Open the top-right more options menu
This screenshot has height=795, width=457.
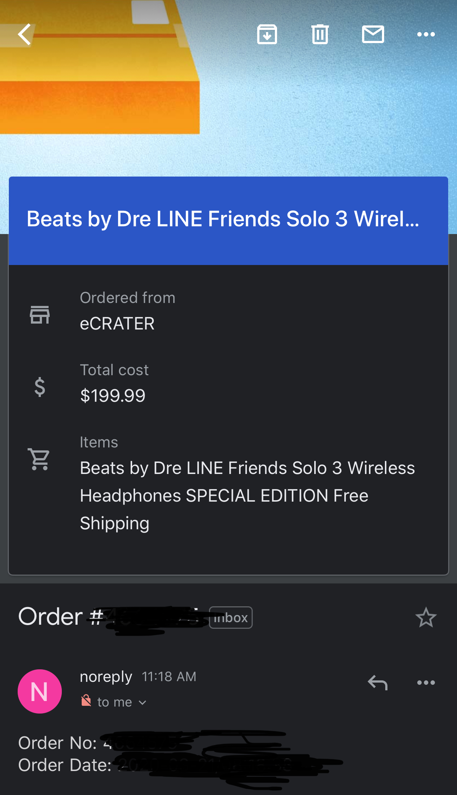(426, 34)
